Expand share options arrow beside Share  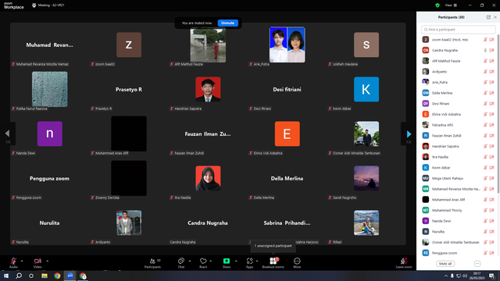point(236,261)
